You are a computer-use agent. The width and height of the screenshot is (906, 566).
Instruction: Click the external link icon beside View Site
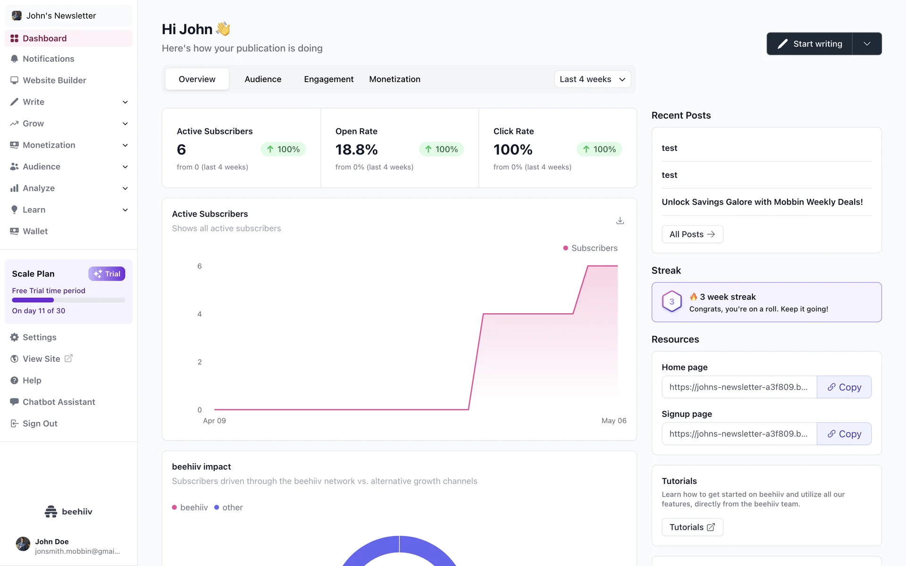point(68,358)
